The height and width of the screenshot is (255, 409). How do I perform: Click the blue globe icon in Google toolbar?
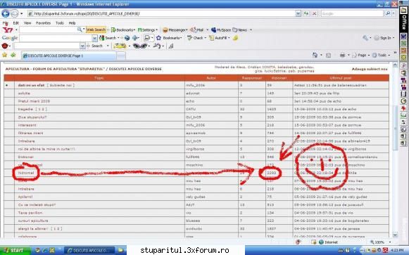pyautogui.click(x=127, y=38)
